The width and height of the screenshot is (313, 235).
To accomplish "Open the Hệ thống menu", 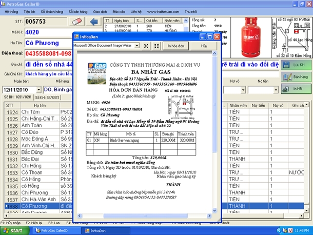I will [11, 12].
